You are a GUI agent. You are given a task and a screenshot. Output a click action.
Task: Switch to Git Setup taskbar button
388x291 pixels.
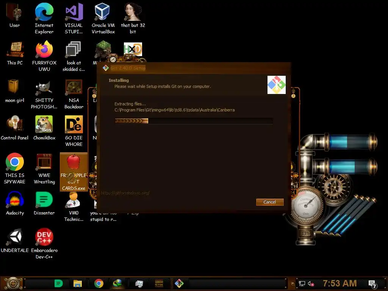pyautogui.click(x=179, y=283)
